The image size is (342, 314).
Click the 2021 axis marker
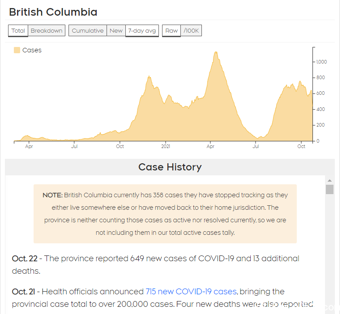click(166, 146)
